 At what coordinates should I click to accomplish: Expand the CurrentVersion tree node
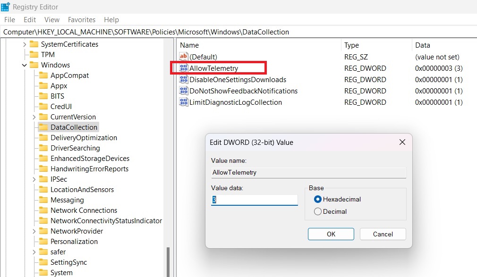(33, 117)
